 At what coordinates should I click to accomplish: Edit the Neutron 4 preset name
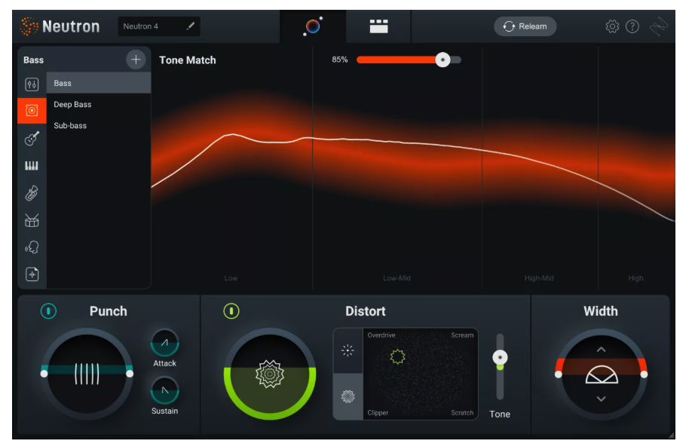pos(159,26)
